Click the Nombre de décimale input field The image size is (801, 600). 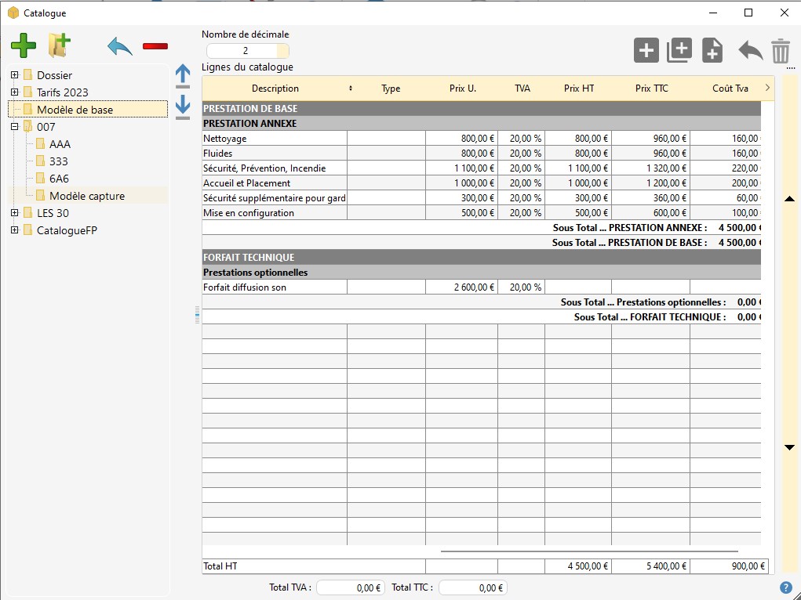click(x=245, y=51)
